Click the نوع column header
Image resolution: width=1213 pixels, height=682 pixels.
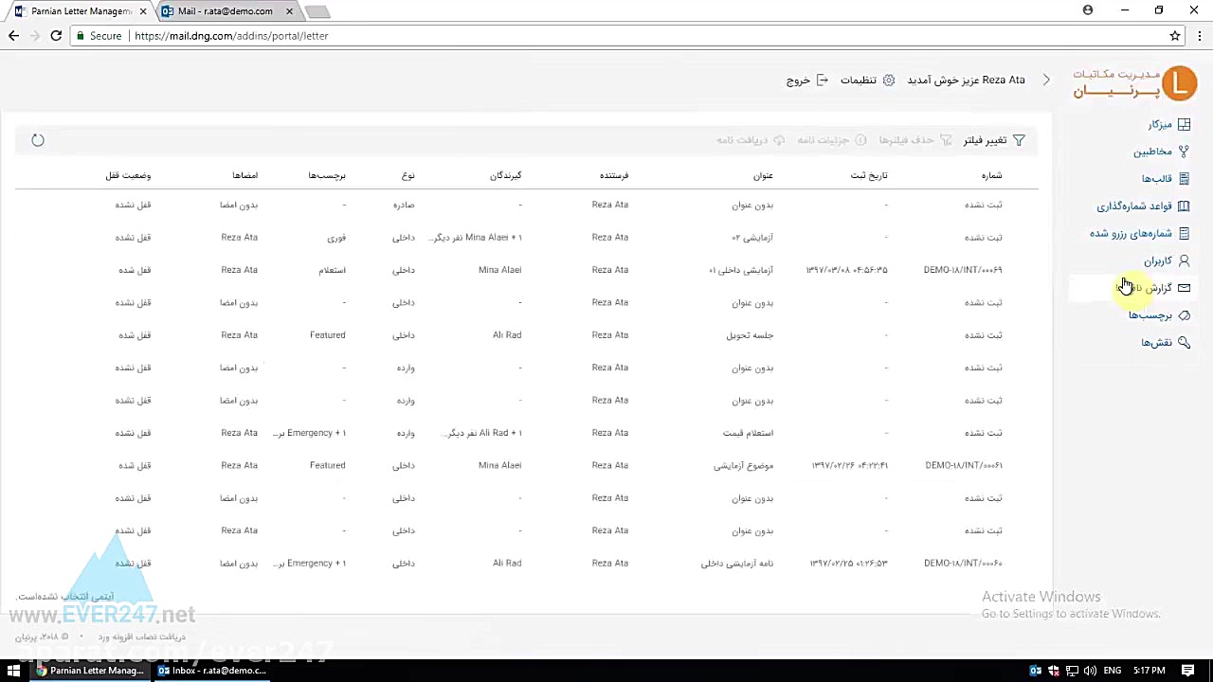(x=407, y=175)
